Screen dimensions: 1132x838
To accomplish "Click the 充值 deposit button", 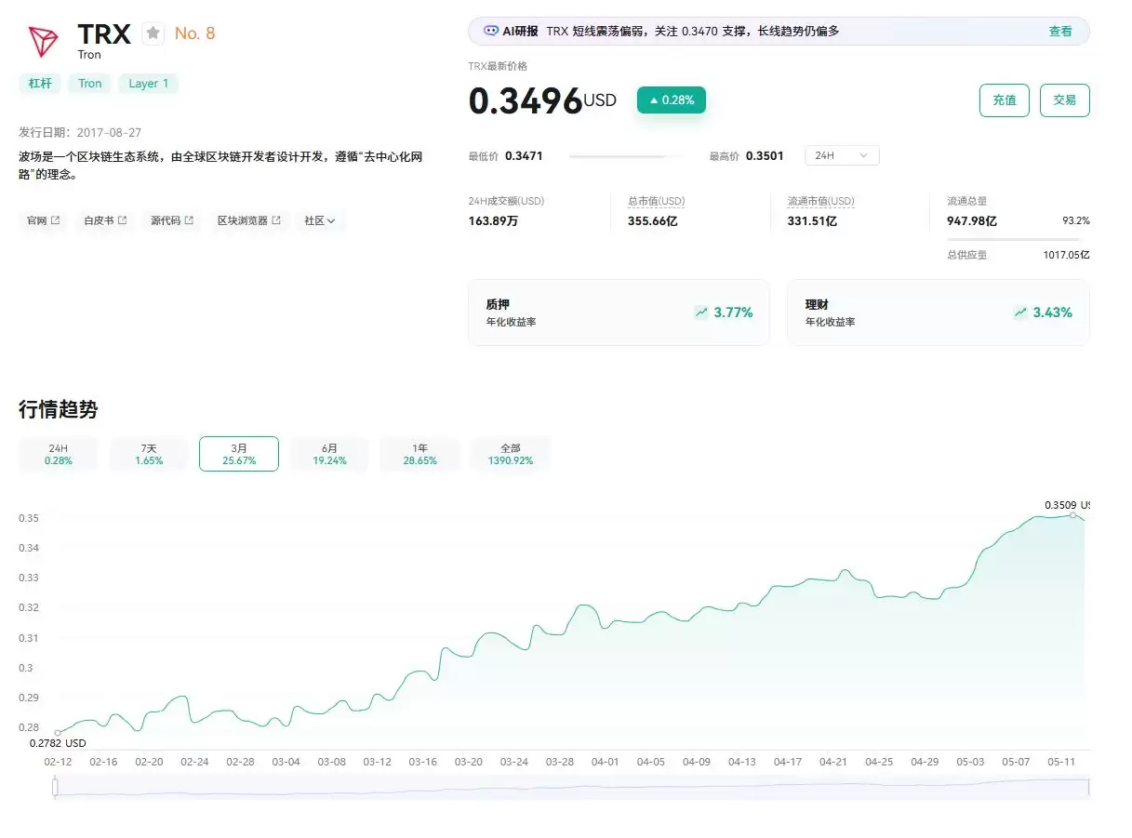I will click(1005, 100).
